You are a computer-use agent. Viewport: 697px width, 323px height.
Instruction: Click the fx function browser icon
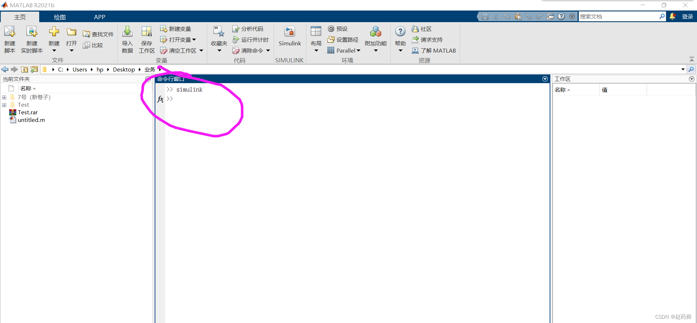point(160,99)
